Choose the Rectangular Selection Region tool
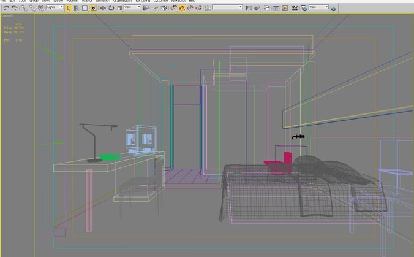Screen dimensions: 414x257 85,8
